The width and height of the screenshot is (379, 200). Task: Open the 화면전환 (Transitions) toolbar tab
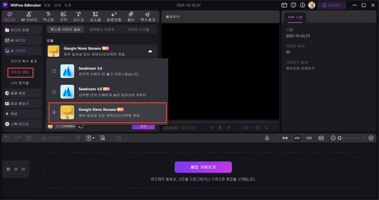pyautogui.click(x=114, y=17)
